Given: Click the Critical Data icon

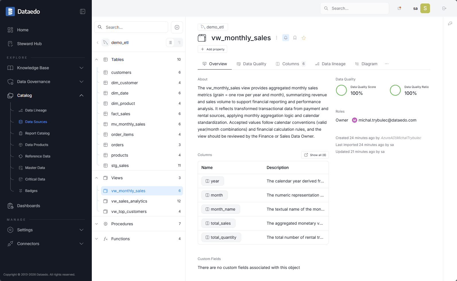Looking at the screenshot, I should [21, 179].
